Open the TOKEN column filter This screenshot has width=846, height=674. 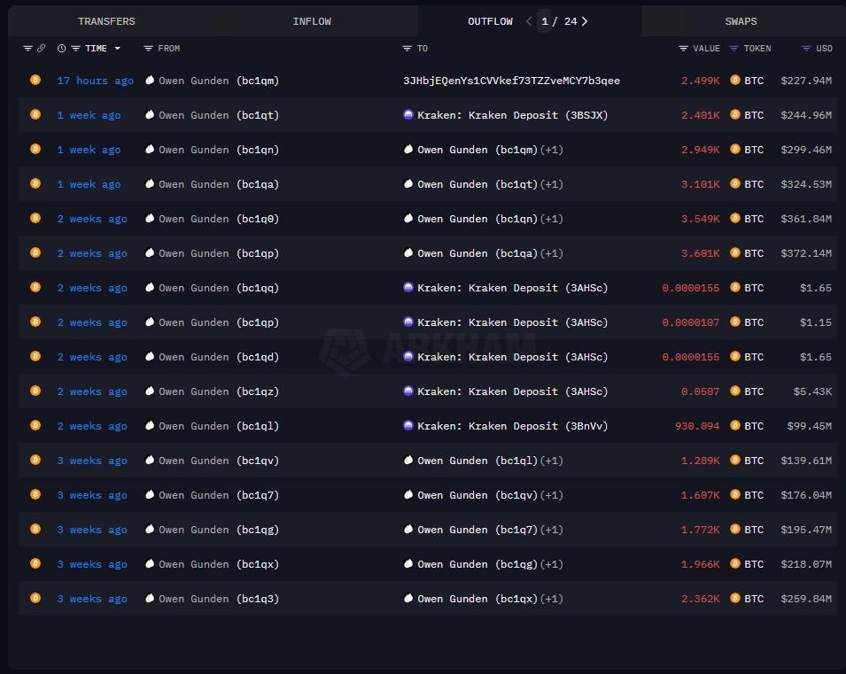click(x=734, y=49)
